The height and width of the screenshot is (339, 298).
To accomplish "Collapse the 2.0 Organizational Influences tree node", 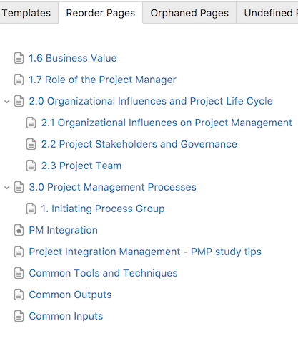I will [7, 102].
